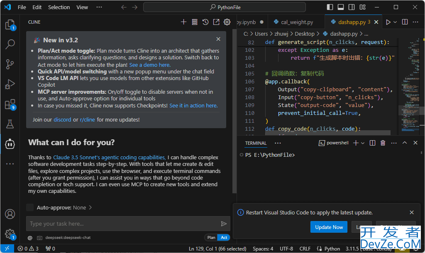Start a new Cline task with plus icon
The width and height of the screenshot is (425, 253).
183,22
